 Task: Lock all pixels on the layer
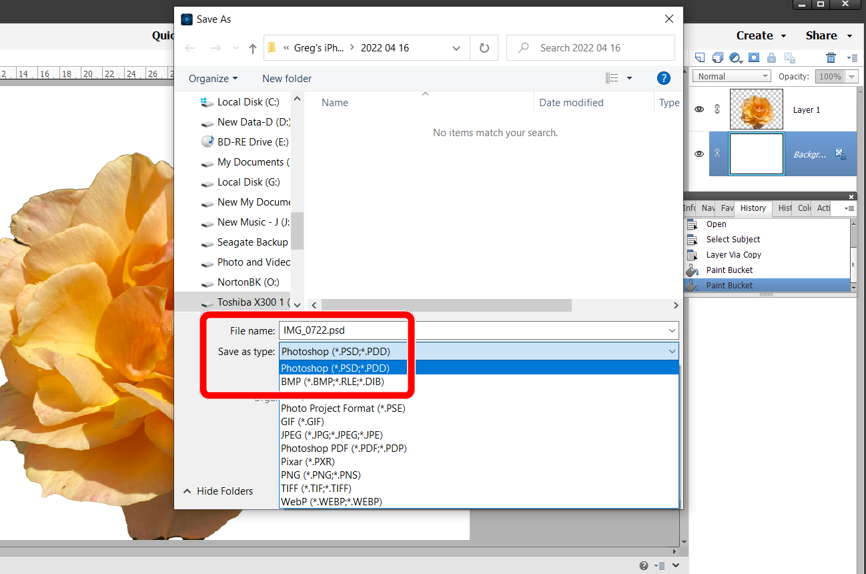coord(771,58)
